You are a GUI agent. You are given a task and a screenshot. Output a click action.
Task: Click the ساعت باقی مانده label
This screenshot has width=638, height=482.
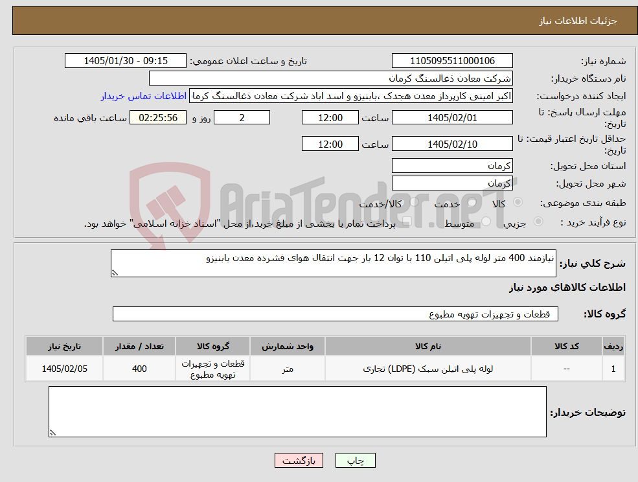(x=90, y=118)
